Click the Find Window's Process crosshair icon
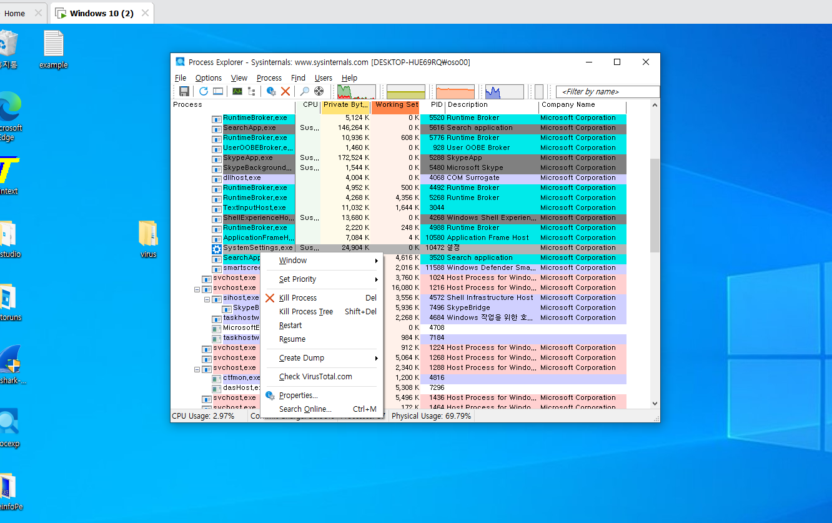The height and width of the screenshot is (523, 832). click(319, 91)
